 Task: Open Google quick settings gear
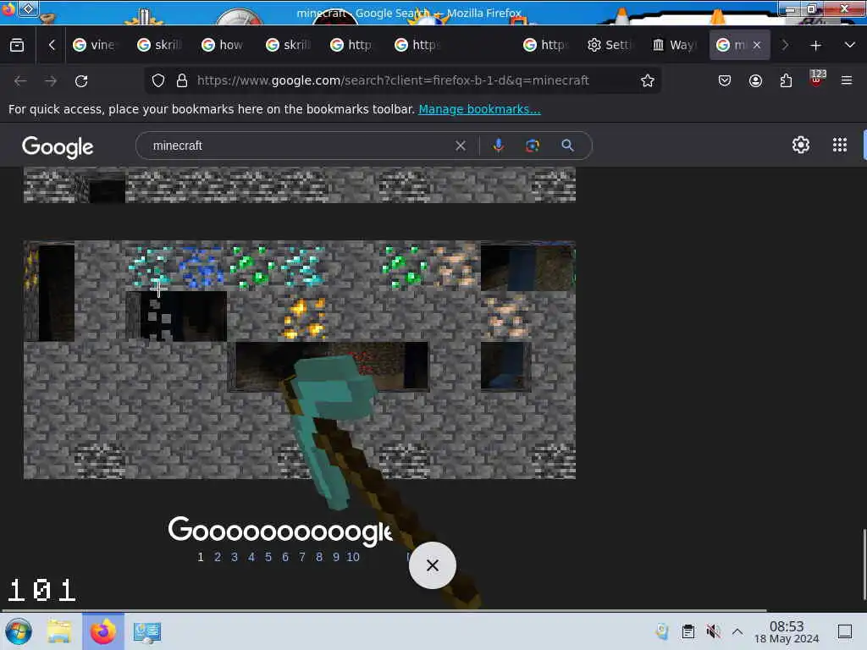801,145
